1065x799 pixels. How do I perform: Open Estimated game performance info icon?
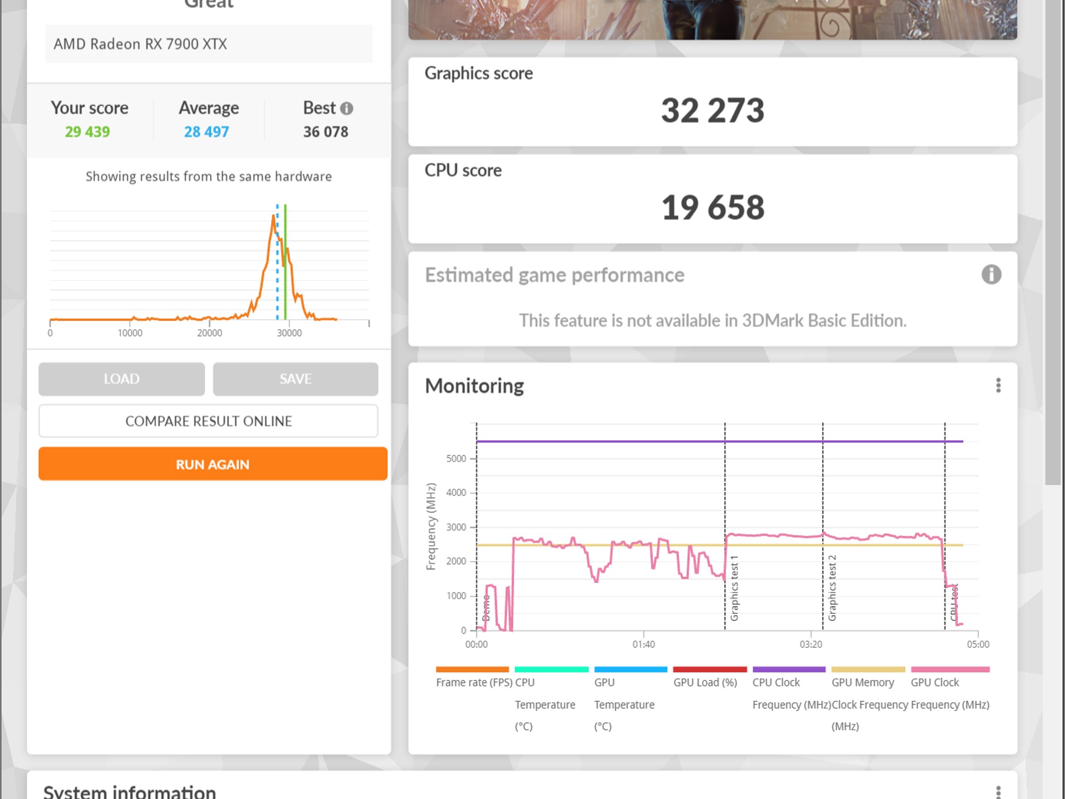click(x=991, y=275)
